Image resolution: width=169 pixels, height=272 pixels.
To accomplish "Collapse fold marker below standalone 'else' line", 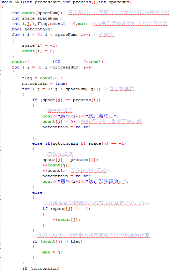I will 1,197.
